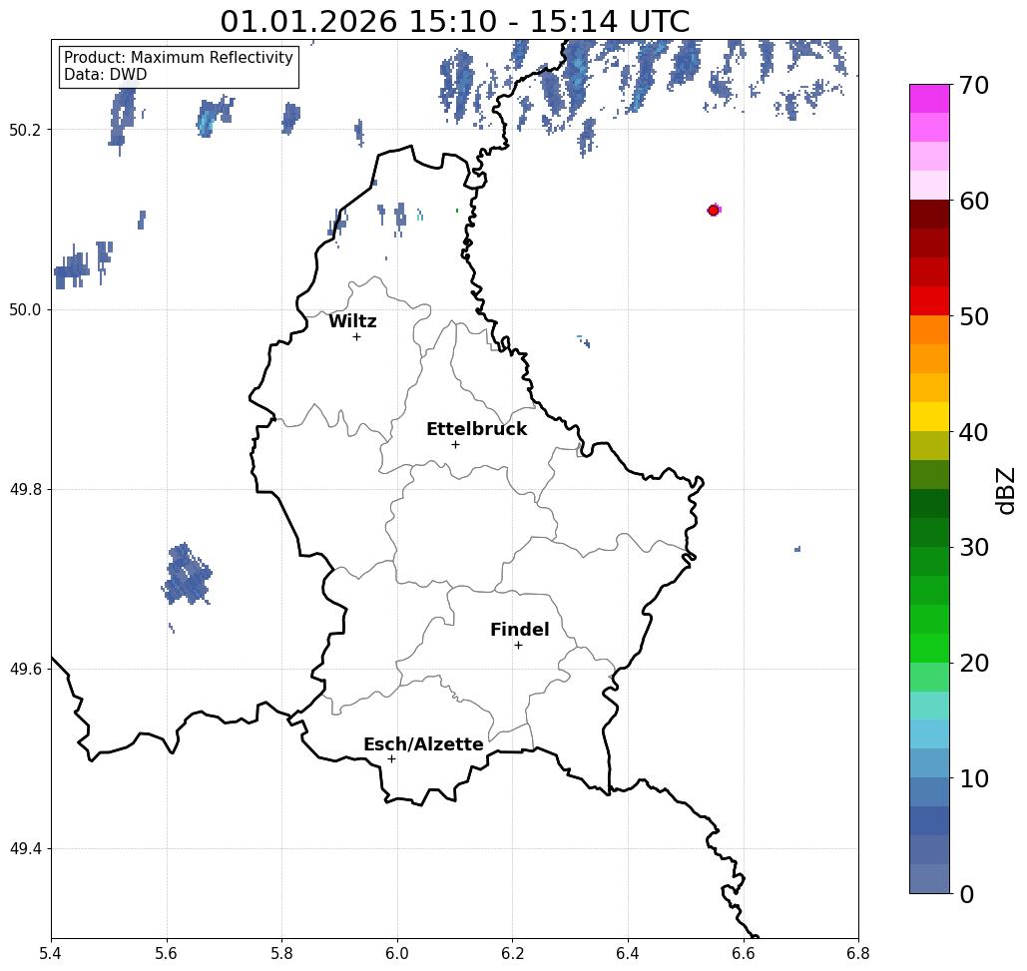Click the plus marker below Findel
The height and width of the screenshot is (971, 1027).
click(x=518, y=645)
